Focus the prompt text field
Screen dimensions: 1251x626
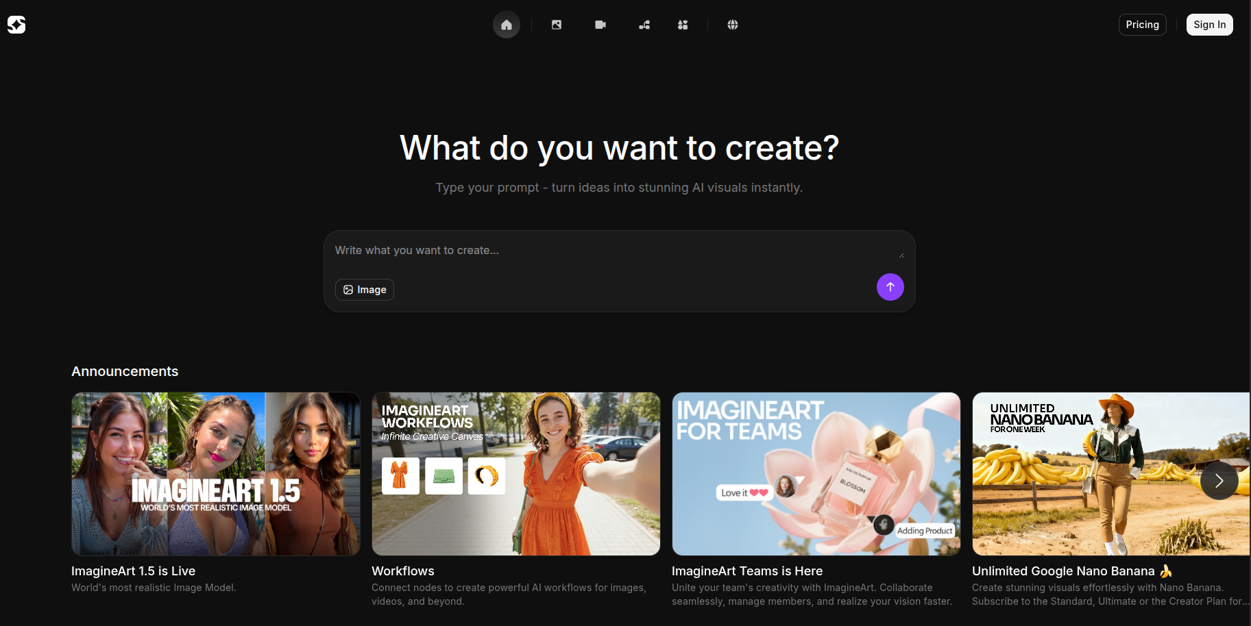coord(614,251)
